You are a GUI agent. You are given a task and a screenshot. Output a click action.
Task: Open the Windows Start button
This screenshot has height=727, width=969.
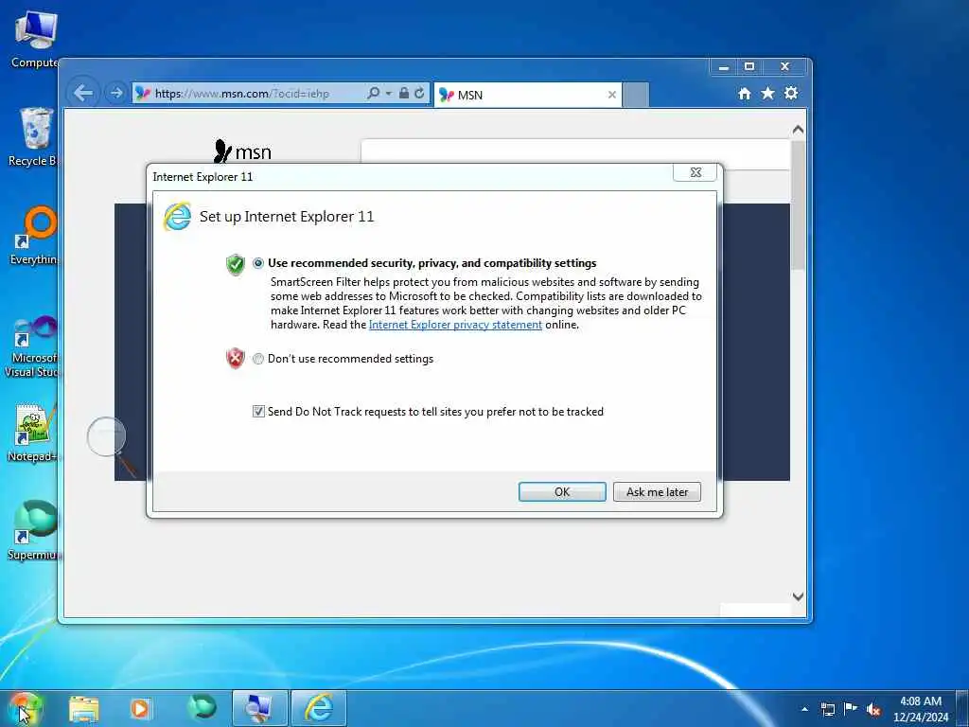(x=25, y=708)
